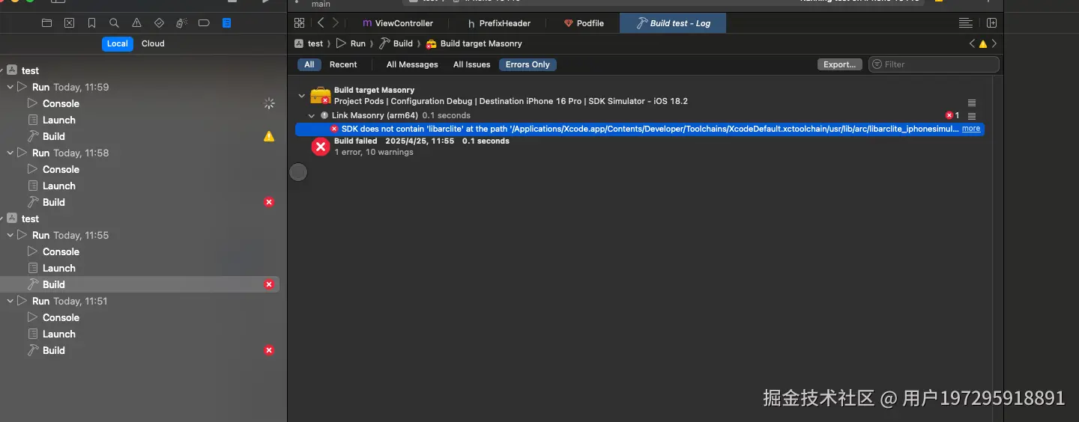
Task: Expand error text with the more link
Action: point(971,129)
